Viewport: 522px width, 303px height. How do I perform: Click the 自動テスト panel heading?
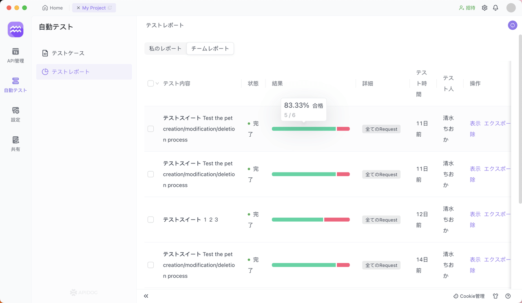[x=56, y=27]
